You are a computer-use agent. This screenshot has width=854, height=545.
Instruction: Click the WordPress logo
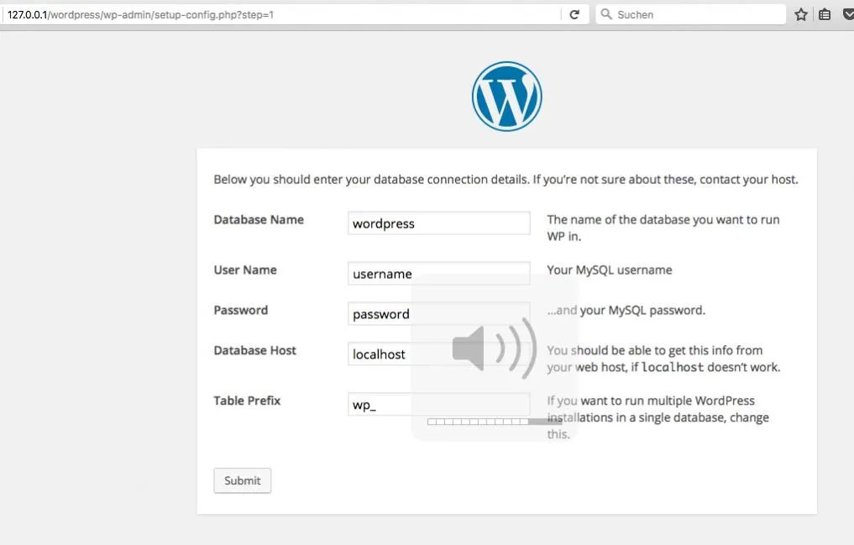coord(506,97)
